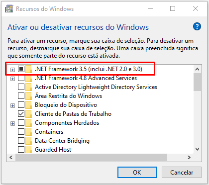
Task: Expand .NET Framework 4.8 Advanced Services
Action: (12, 79)
